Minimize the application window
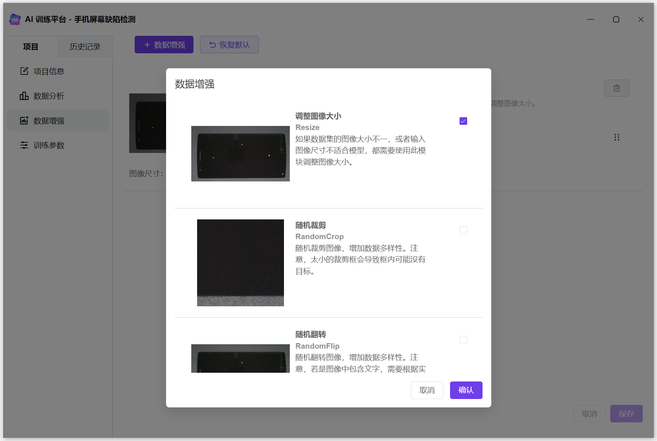Image resolution: width=657 pixels, height=441 pixels. 591,19
